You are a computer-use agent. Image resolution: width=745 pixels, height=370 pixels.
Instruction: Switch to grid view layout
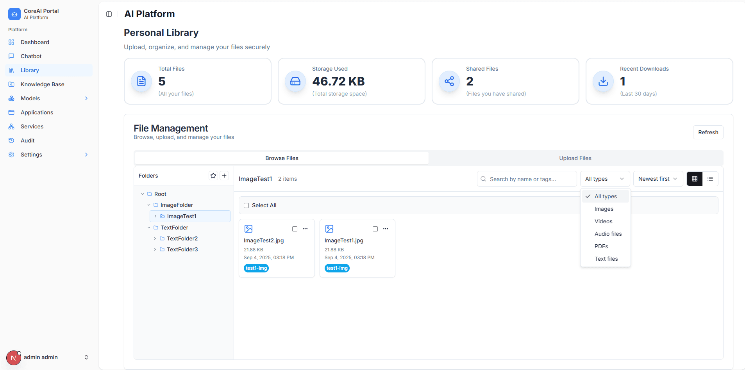[694, 179]
